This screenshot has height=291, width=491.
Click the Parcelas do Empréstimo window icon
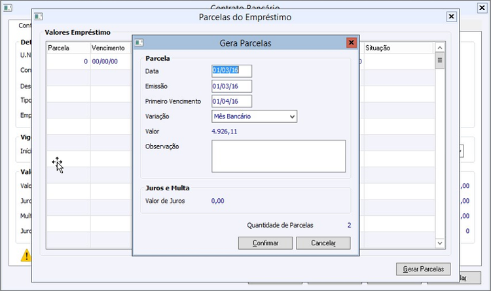37,16
